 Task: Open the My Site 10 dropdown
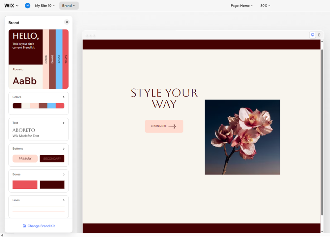[45, 5]
